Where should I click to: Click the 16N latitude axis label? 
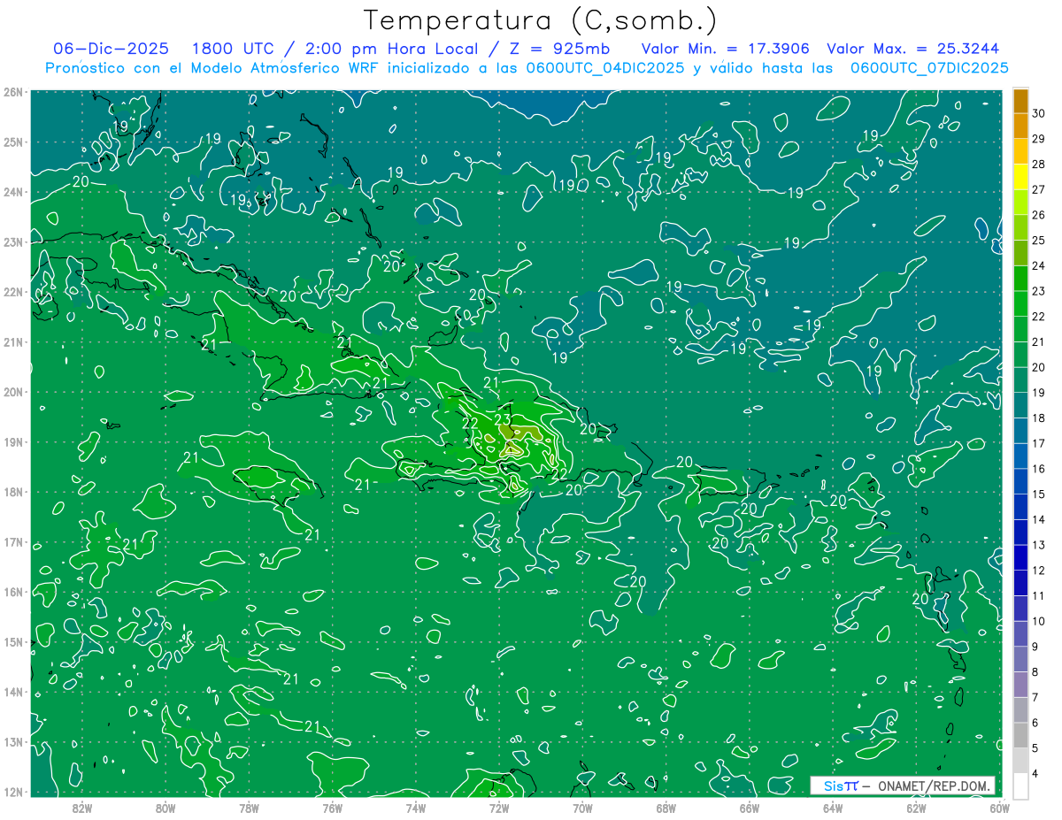pos(13,592)
